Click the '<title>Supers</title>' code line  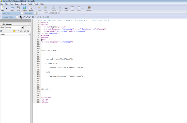[54, 27]
